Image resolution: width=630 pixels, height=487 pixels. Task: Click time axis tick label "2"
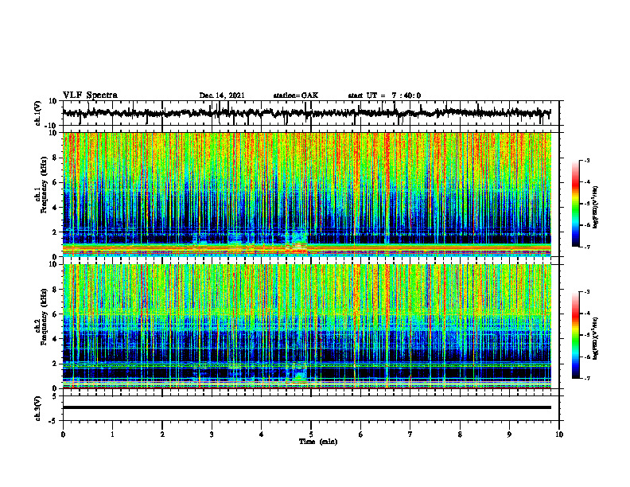[x=162, y=434]
